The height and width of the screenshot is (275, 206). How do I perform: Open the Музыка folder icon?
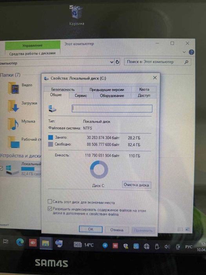[x=13, y=124]
